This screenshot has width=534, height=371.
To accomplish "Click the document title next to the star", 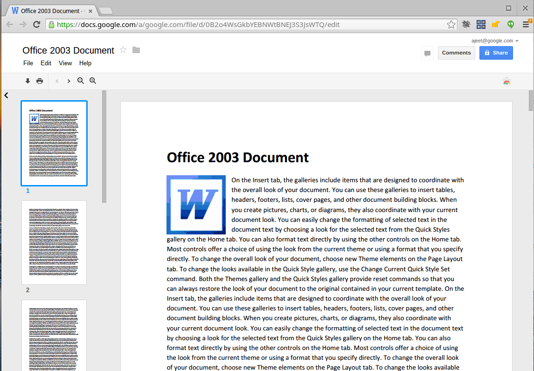I will [69, 50].
